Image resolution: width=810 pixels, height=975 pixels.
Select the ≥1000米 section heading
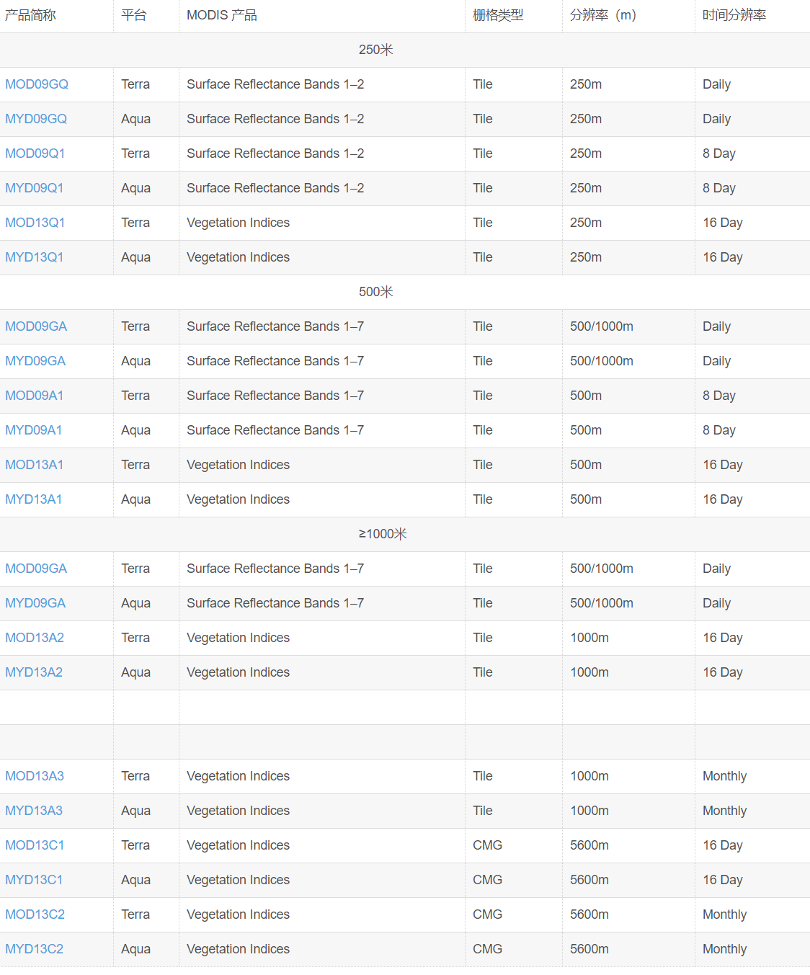(383, 534)
